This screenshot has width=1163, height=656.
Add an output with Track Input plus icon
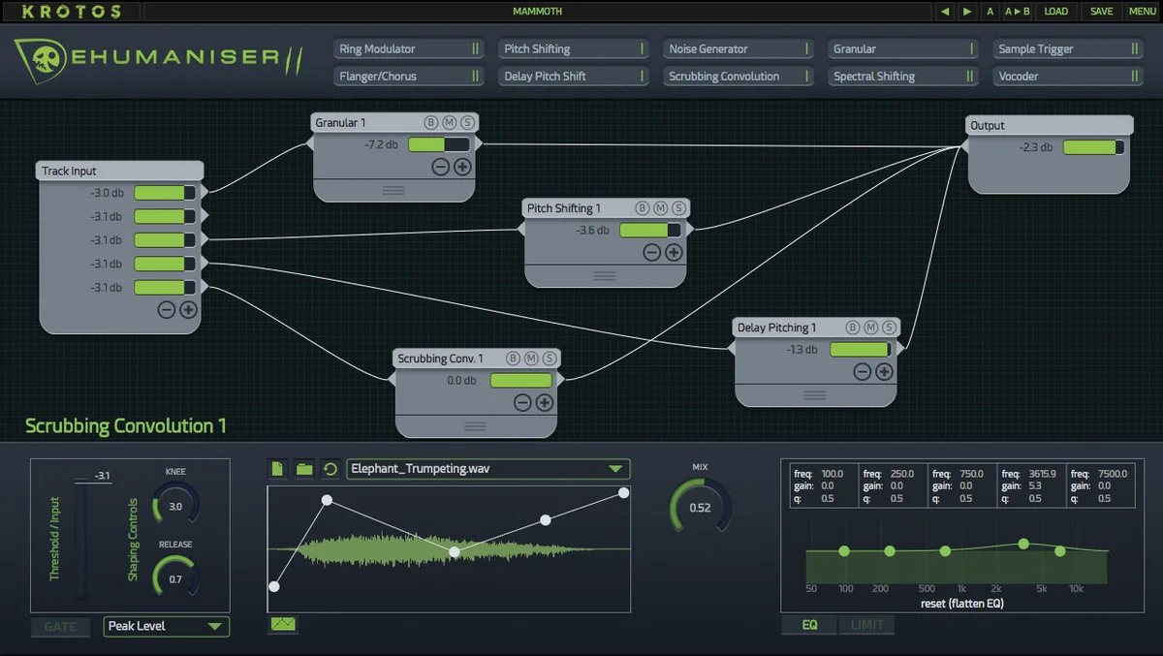[188, 310]
